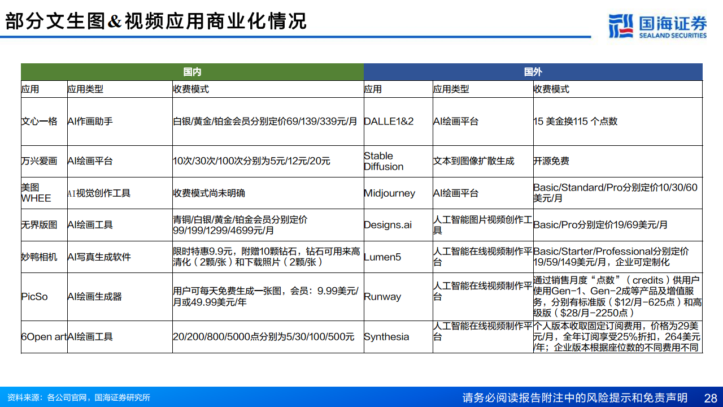
Task: Click the 19/59/149美元/月 pricing cell
Action: (x=618, y=257)
